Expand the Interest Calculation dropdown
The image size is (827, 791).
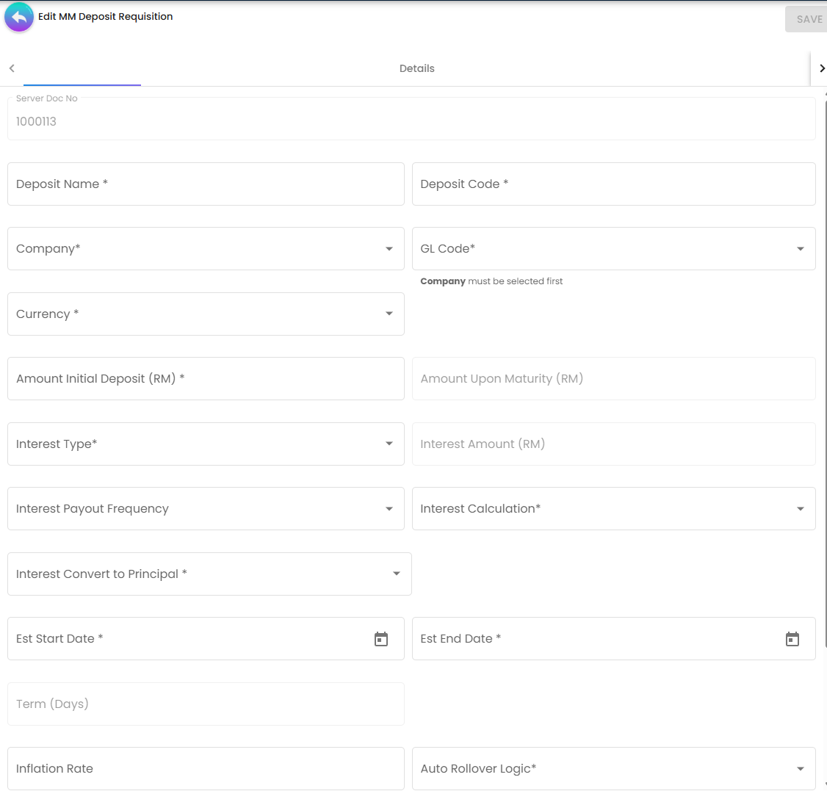(613, 509)
